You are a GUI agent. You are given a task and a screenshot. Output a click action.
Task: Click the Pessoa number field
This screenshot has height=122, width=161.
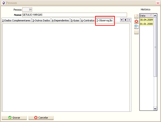(x=27, y=9)
